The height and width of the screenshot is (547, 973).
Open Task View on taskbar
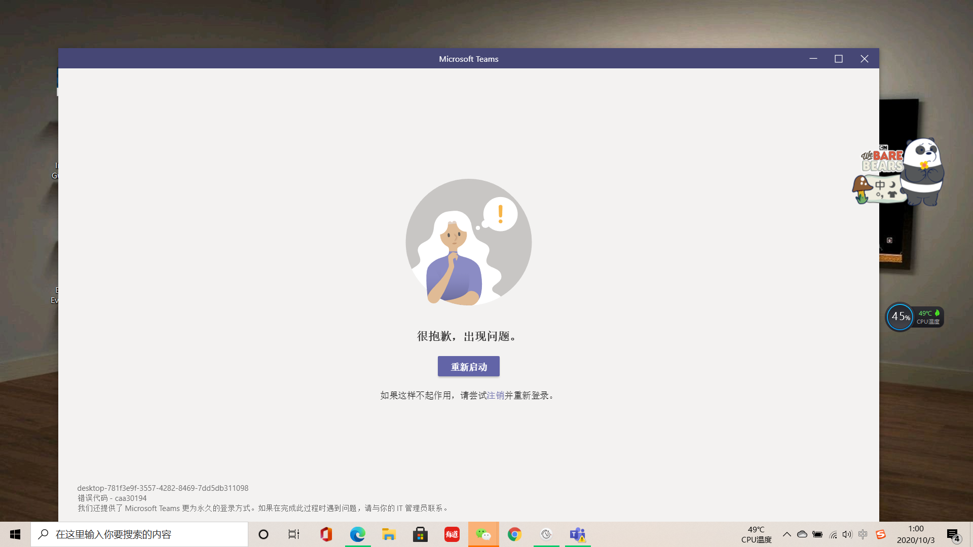[294, 534]
